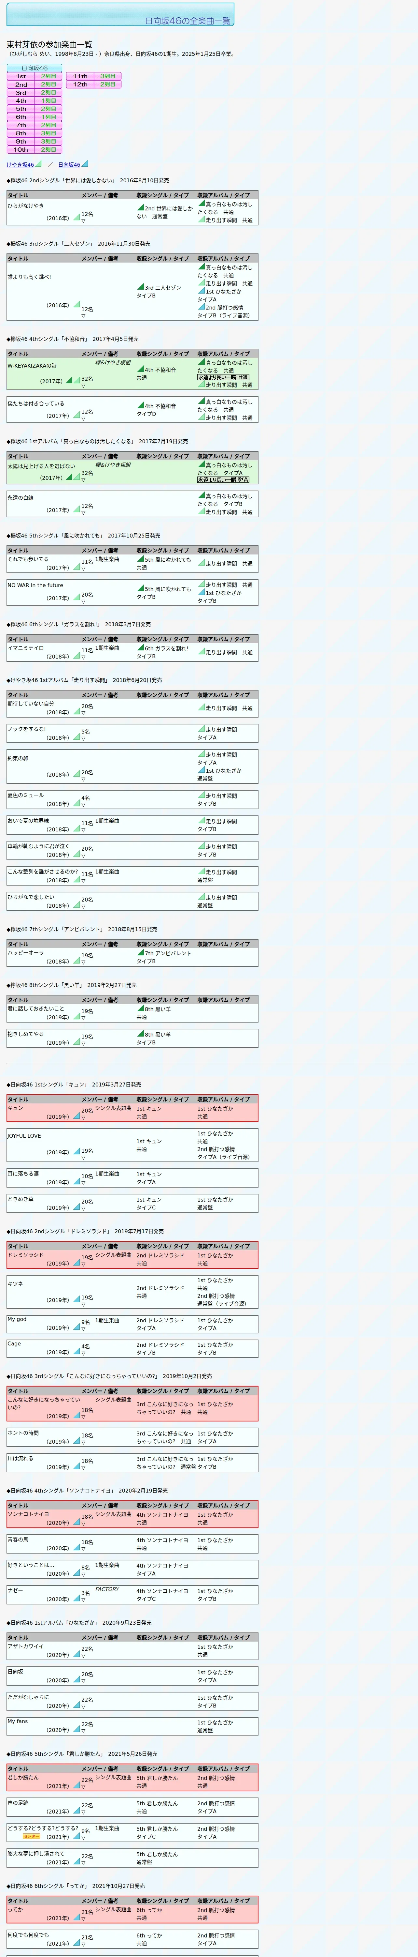
Task: Click the triangle icon in 夏色のミュール row
Action: tap(76, 804)
